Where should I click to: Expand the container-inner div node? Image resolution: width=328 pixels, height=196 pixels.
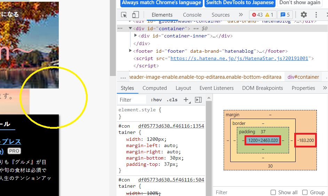[135, 35]
